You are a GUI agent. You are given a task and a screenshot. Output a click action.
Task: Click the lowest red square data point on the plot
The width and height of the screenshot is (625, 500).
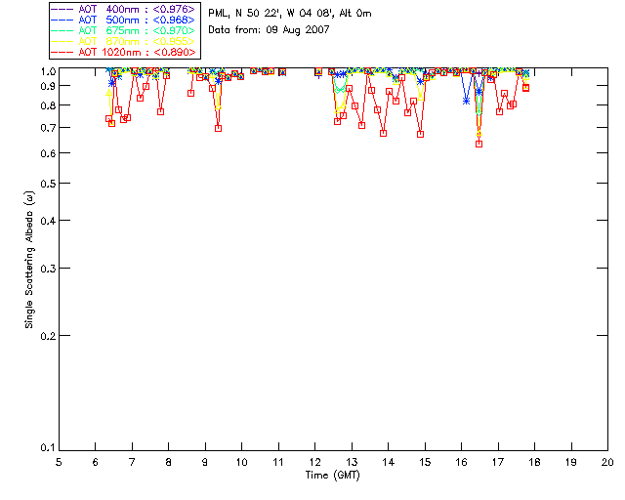point(479,144)
